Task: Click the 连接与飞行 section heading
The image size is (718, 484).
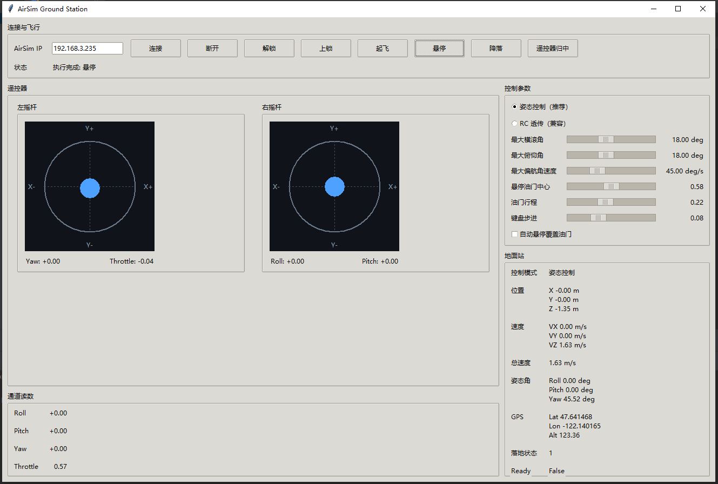Action: click(24, 28)
